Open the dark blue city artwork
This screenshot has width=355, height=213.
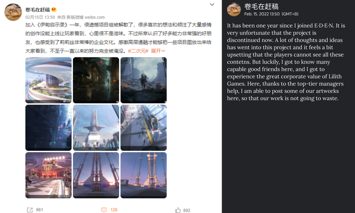point(49,128)
